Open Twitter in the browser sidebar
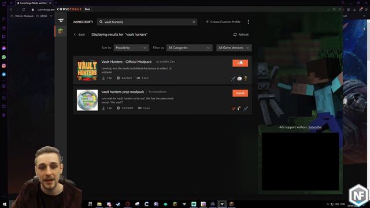This screenshot has width=370, height=208. pyautogui.click(x=4, y=75)
